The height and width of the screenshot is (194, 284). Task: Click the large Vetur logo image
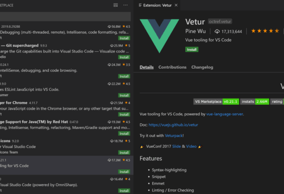click(159, 36)
